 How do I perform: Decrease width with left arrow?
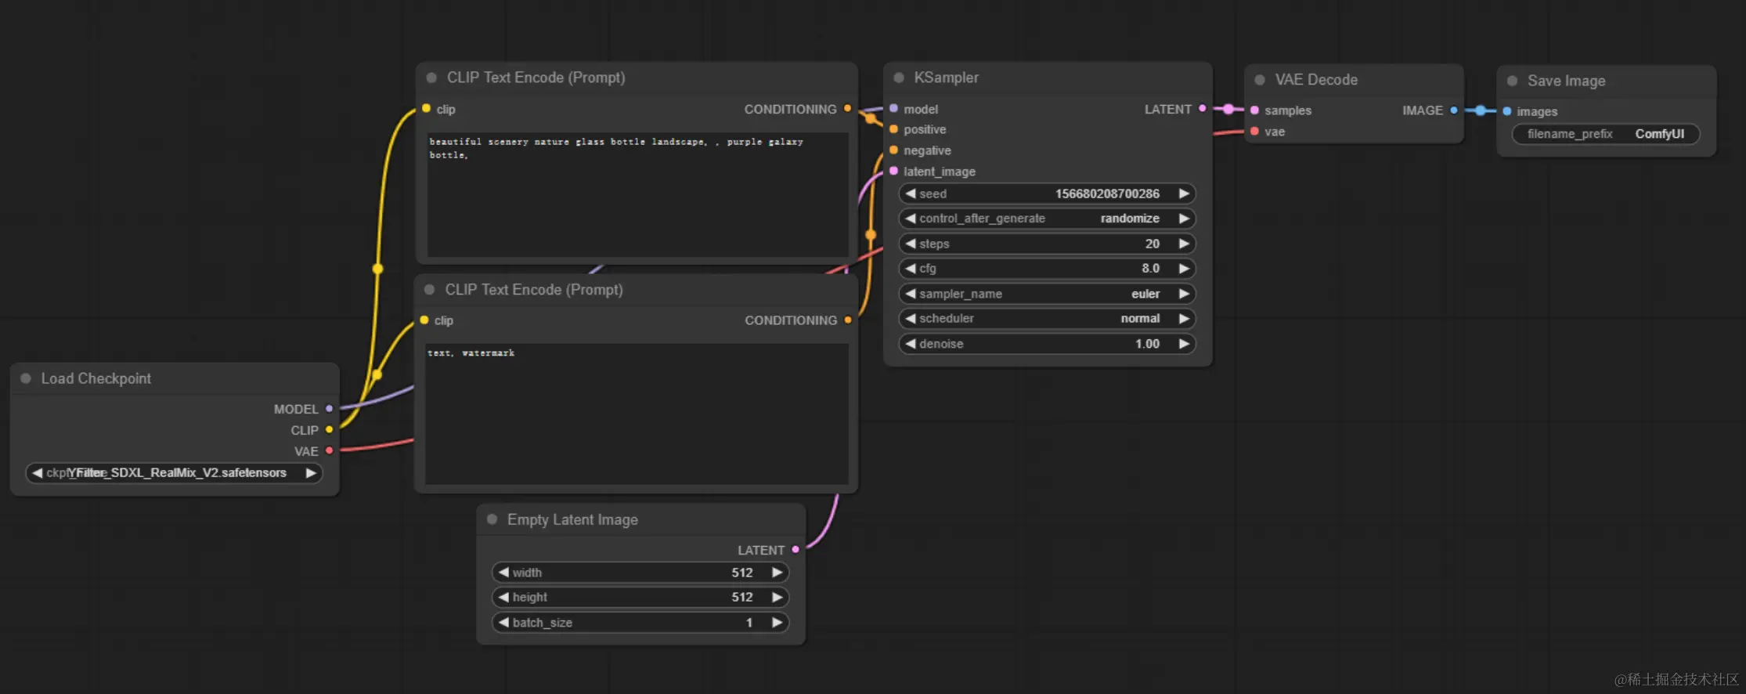coord(503,573)
